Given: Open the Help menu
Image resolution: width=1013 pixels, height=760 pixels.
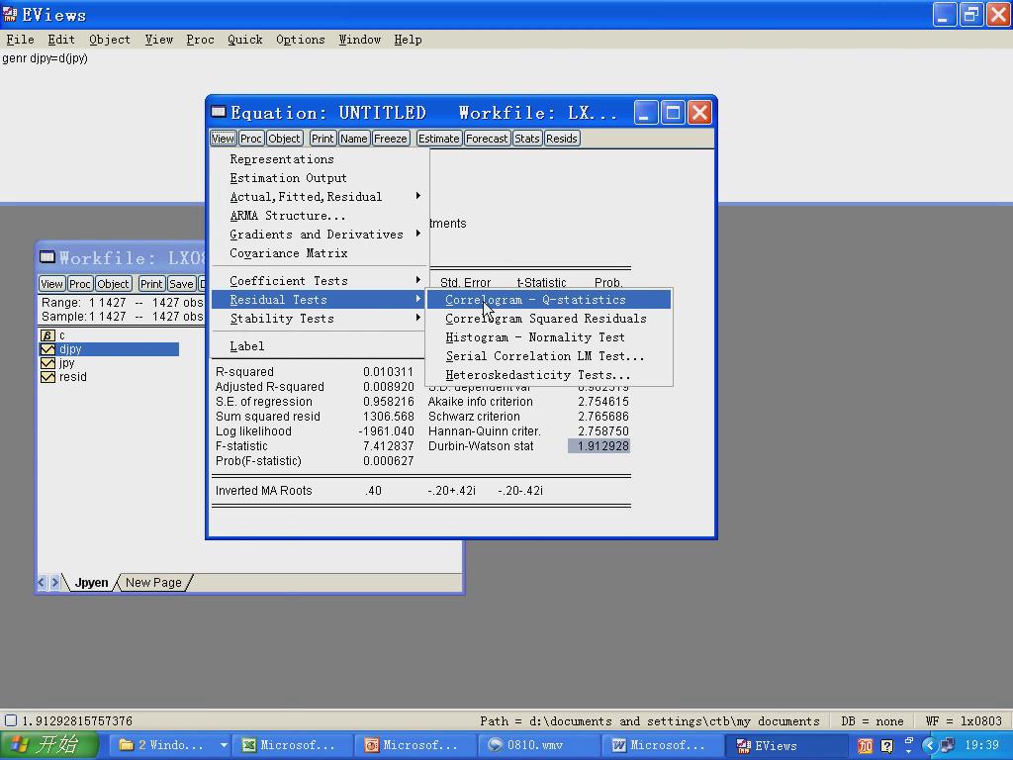Looking at the screenshot, I should tap(408, 40).
